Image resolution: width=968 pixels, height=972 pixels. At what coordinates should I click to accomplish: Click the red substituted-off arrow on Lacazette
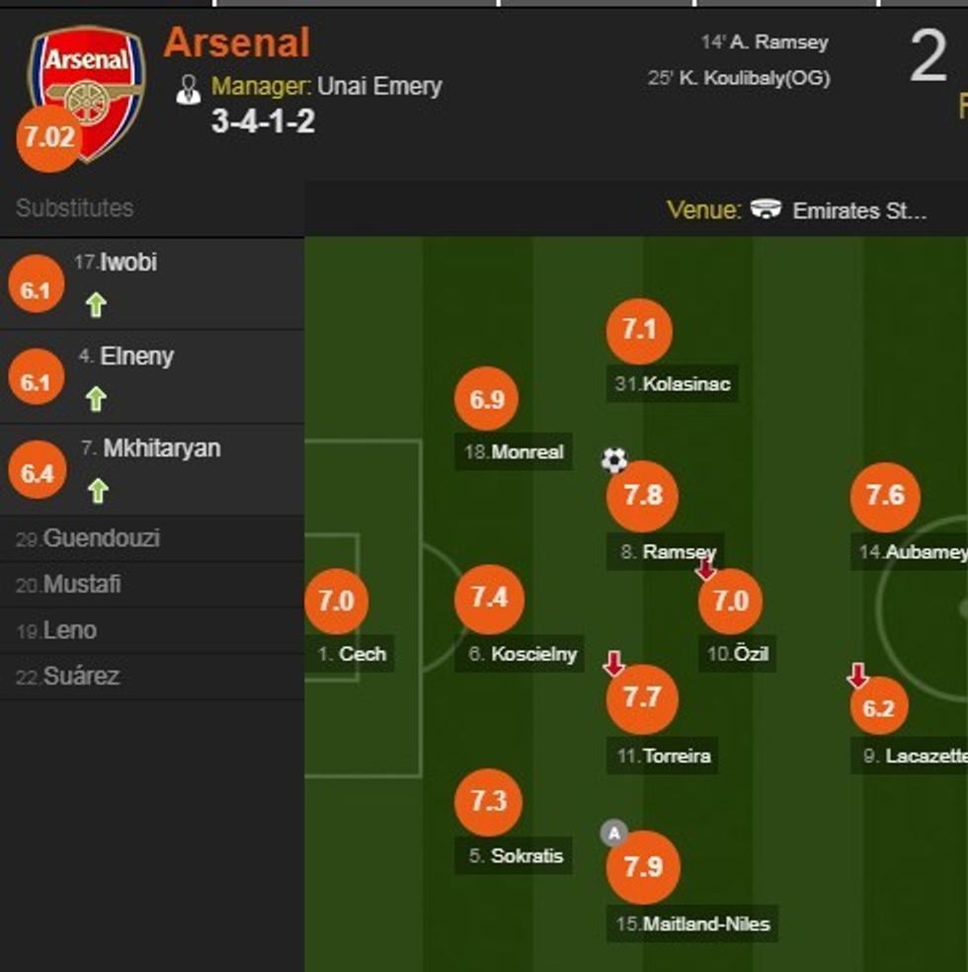tap(857, 677)
